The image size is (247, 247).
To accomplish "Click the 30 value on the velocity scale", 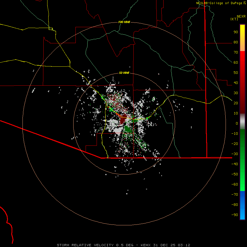I will point(236,93).
